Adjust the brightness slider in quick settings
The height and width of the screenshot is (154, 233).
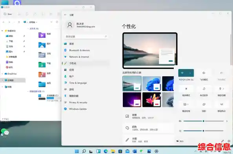pyautogui.click(x=204, y=131)
